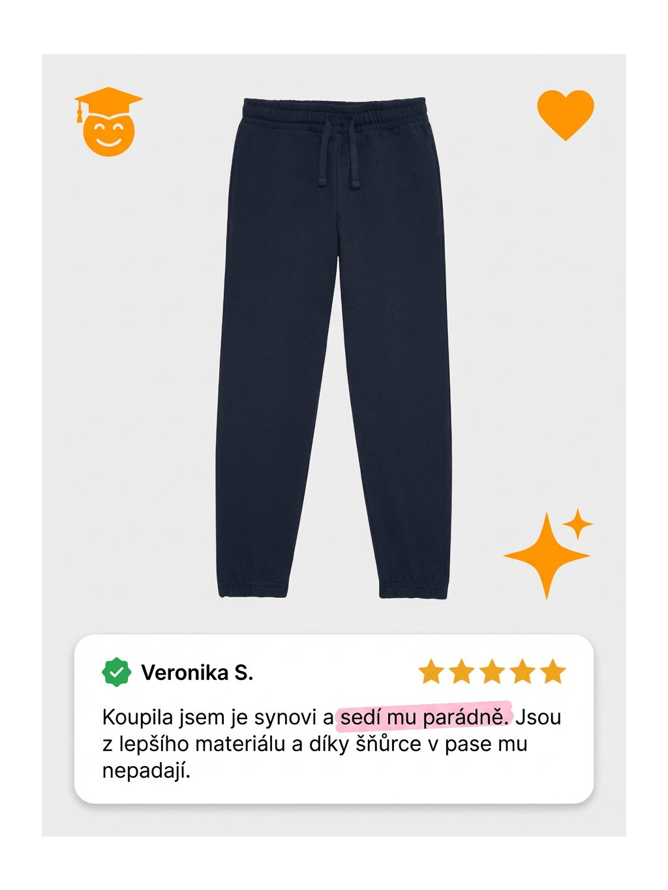Click the first rating star
Viewport: 668px width, 890px height.
tap(431, 672)
